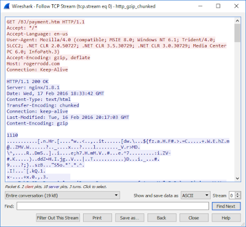Click the GET /BJ/payment.htm HTTP/1.1 line

[46, 22]
